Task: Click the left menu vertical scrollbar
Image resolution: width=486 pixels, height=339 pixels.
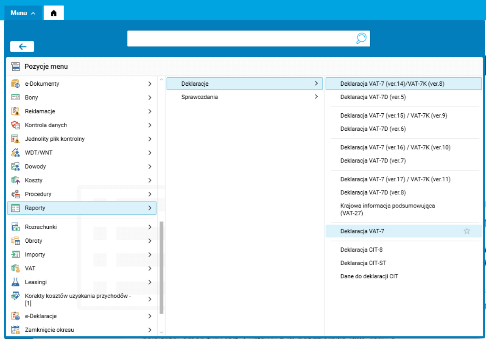Action: tap(161, 267)
